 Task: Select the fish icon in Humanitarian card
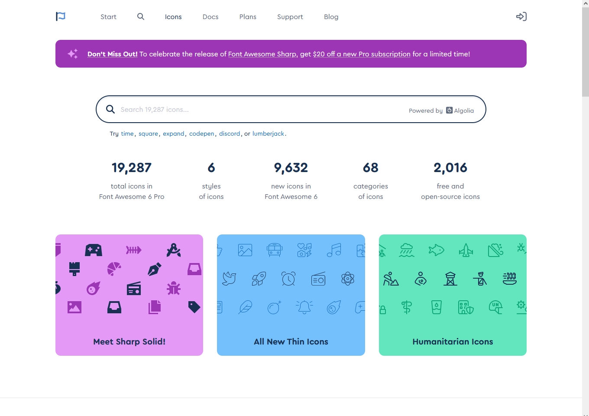(436, 250)
